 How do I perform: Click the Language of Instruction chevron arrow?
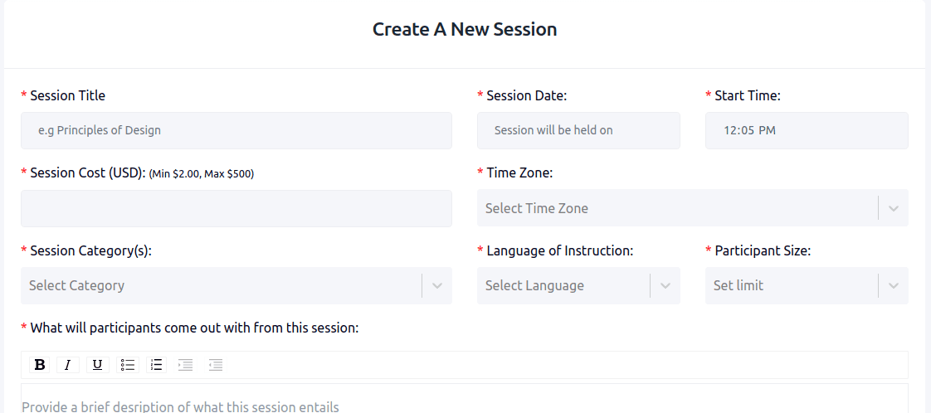tap(665, 285)
